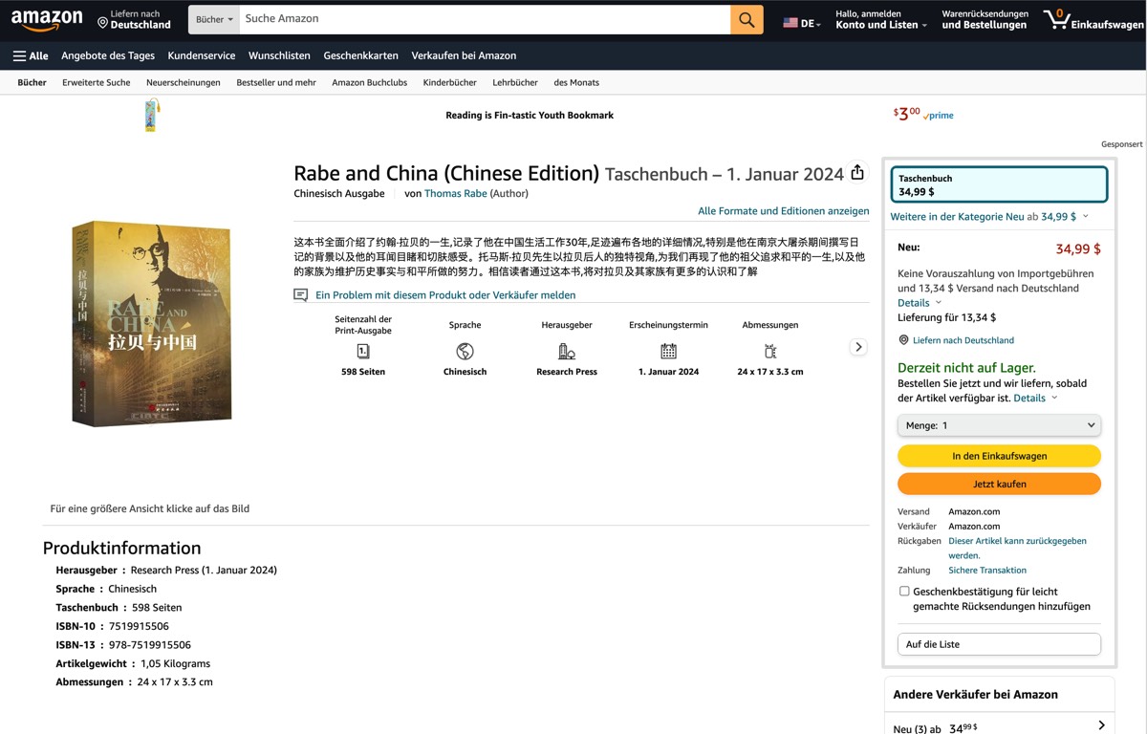Click the US flag language icon
This screenshot has height=734, width=1147.
790,23
